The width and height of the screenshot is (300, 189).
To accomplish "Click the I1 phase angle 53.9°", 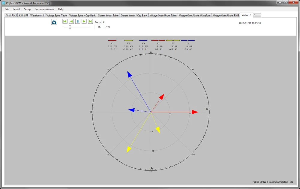I will [x=159, y=49].
